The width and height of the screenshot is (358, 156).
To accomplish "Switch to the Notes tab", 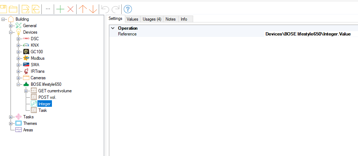I will [170, 19].
